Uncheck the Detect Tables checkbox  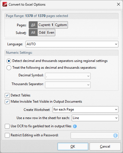point(7,95)
